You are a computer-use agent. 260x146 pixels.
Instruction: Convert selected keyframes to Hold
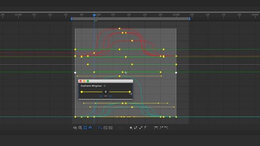pyautogui.click(x=136, y=128)
